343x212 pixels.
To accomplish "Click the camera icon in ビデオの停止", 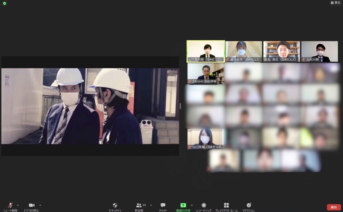I will (x=32, y=205).
